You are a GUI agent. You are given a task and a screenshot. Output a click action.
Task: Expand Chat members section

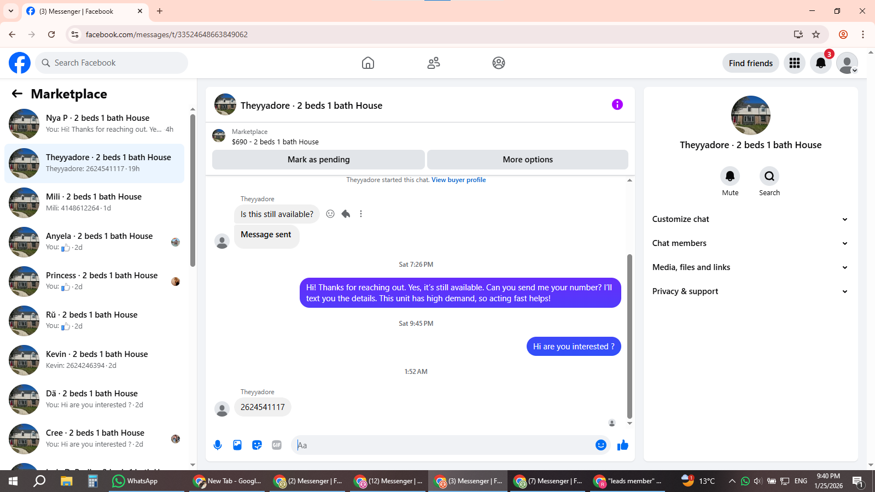(x=750, y=243)
